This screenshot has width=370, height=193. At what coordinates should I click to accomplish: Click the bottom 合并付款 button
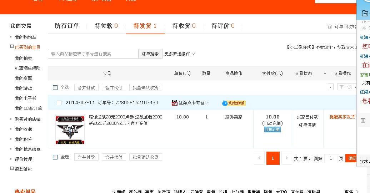click(86, 157)
